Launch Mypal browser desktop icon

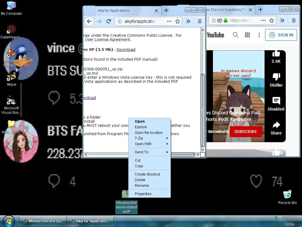[x=12, y=79]
